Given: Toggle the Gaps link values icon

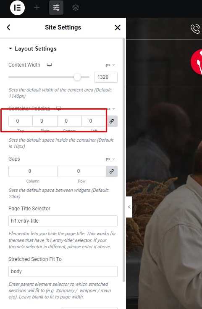Looking at the screenshot, I should pyautogui.click(x=112, y=171).
